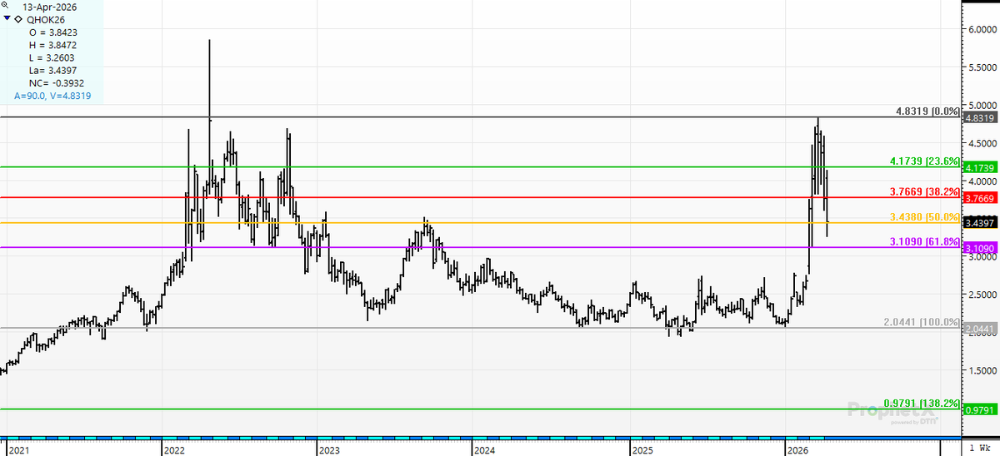Click the blue chart scrollbar strip at the bottom

pos(479,438)
